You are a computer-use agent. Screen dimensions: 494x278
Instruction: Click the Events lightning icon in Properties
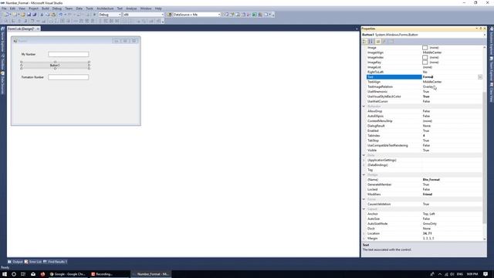click(384, 41)
